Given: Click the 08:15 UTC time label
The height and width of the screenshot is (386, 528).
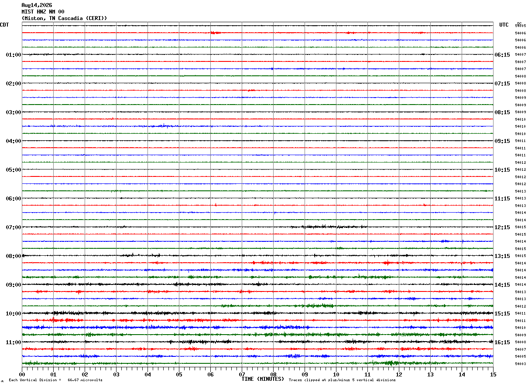Looking at the screenshot, I should (502, 112).
